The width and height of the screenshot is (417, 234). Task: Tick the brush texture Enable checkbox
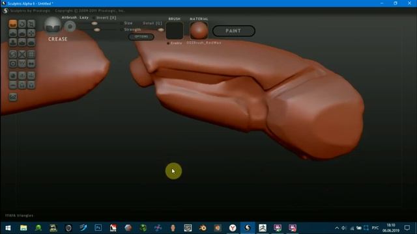(168, 43)
